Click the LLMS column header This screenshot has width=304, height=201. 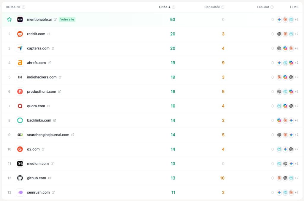click(x=294, y=7)
